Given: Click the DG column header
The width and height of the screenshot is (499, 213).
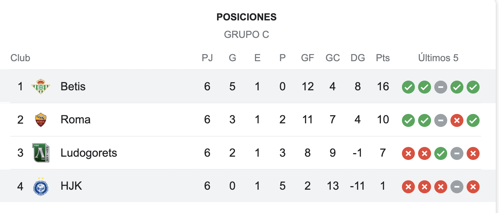Looking at the screenshot, I should coord(358,58).
